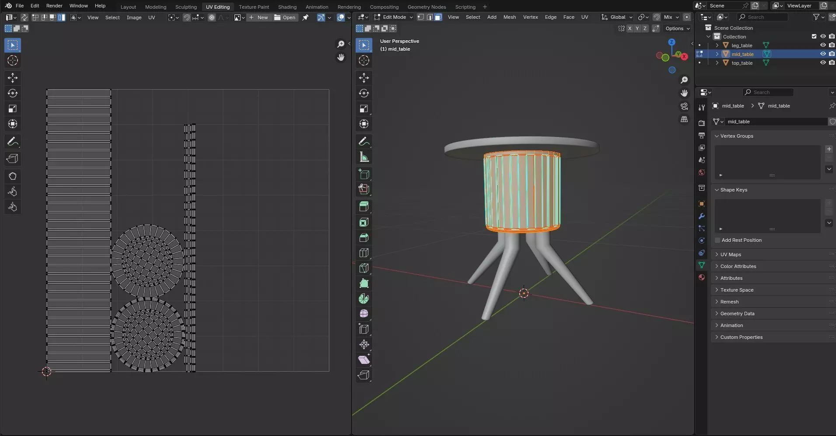Add a new workspace tab
The height and width of the screenshot is (436, 836).
(x=485, y=7)
